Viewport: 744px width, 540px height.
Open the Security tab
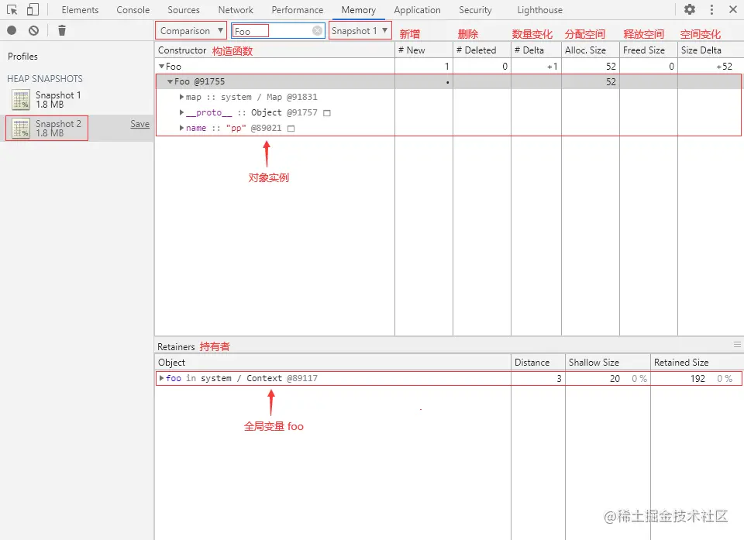(x=475, y=10)
